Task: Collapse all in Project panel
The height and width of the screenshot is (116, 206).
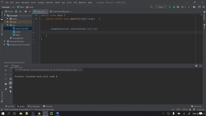Action: [x=20, y=12]
